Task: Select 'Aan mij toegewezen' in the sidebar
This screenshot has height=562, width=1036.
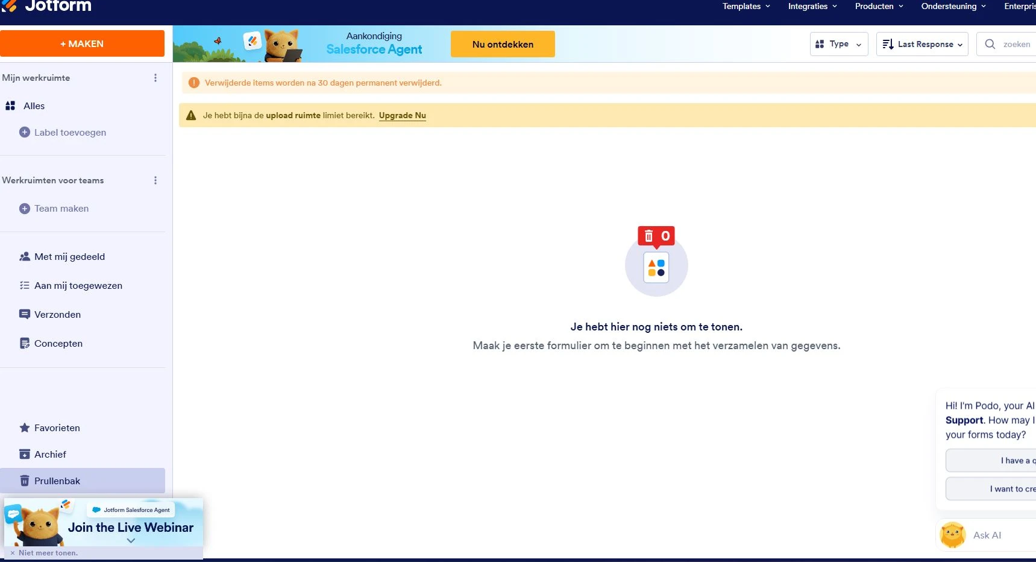Action: [78, 285]
